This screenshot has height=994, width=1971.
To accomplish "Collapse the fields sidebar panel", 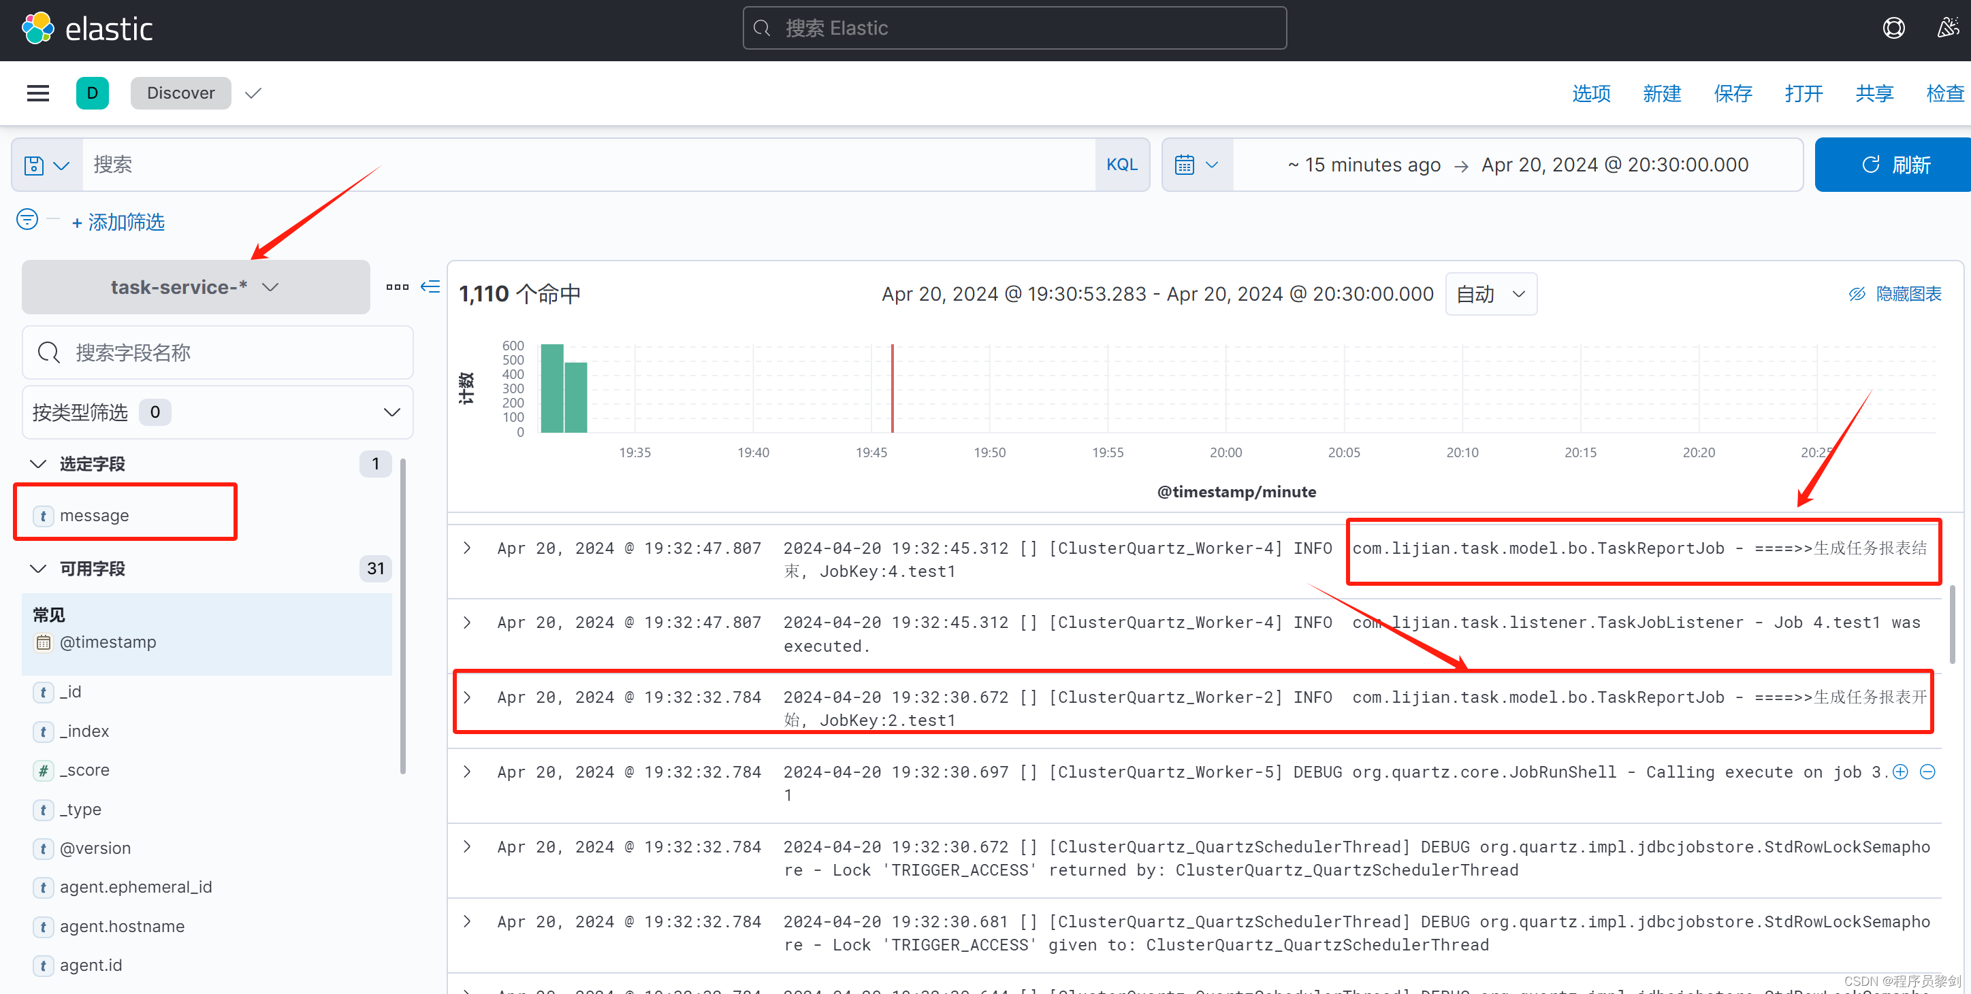I will click(431, 286).
